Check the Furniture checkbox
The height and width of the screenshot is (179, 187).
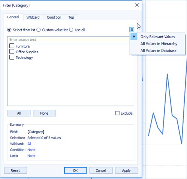click(x=12, y=46)
